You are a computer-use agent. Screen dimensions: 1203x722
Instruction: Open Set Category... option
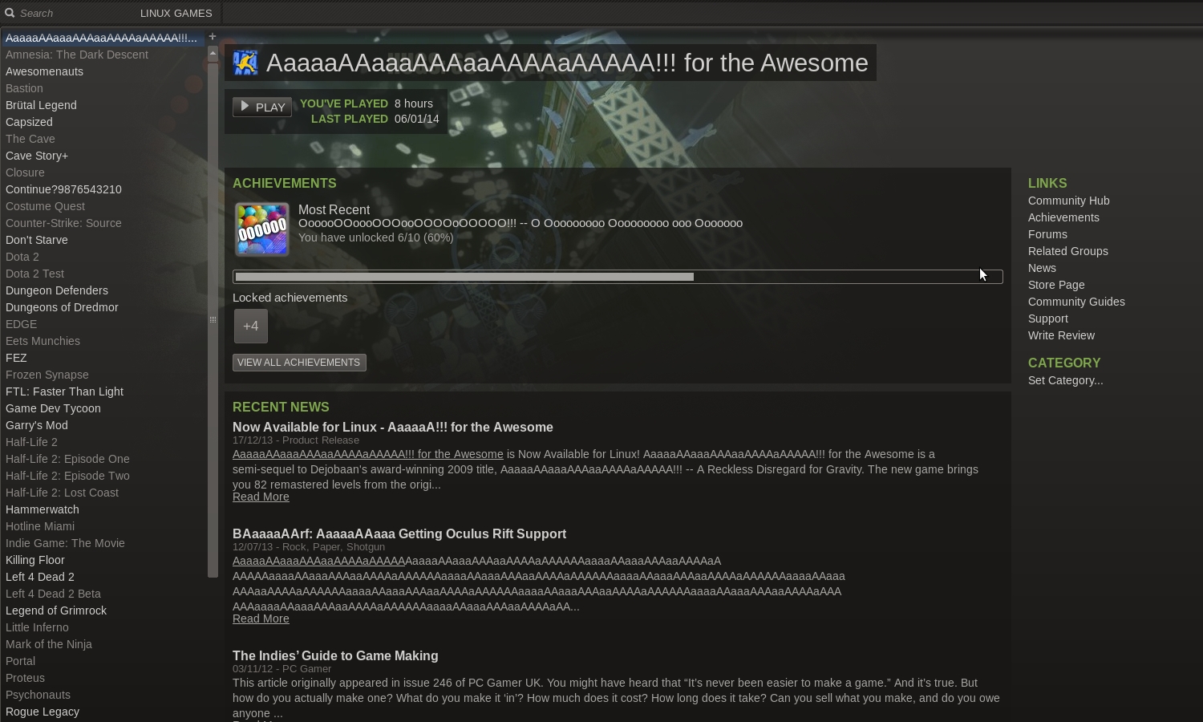click(x=1065, y=380)
